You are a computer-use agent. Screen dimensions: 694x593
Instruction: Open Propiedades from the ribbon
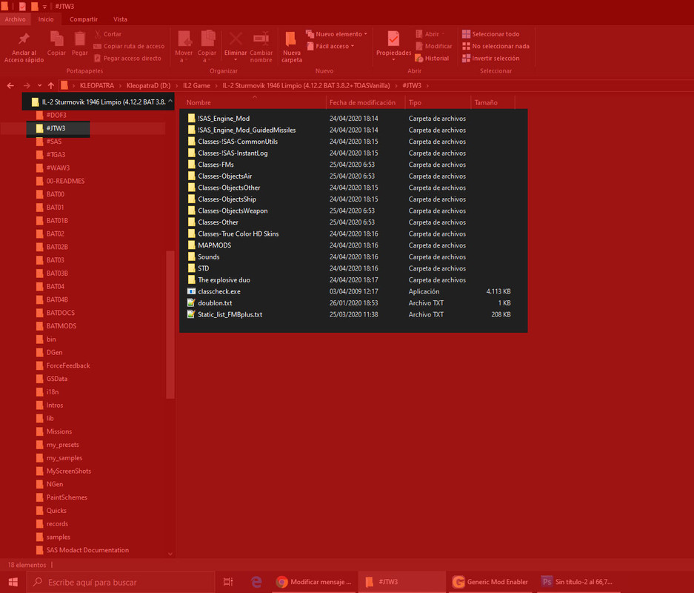393,46
